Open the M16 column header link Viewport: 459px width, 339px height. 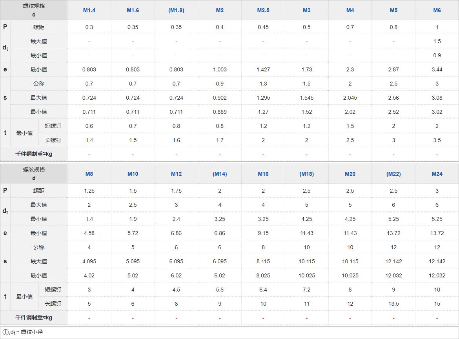(263, 174)
